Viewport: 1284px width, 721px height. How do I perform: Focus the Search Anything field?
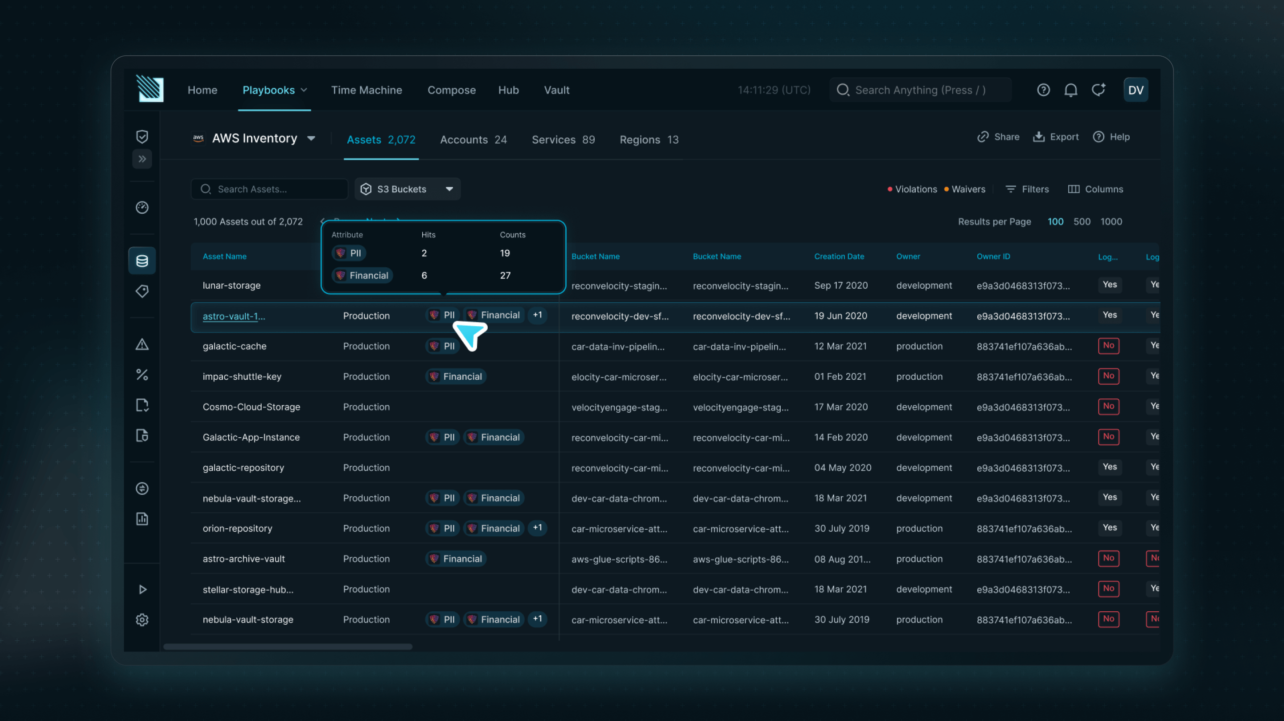pos(920,90)
